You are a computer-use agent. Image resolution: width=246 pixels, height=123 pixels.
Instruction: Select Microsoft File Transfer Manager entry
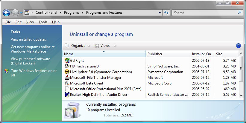click(95, 78)
